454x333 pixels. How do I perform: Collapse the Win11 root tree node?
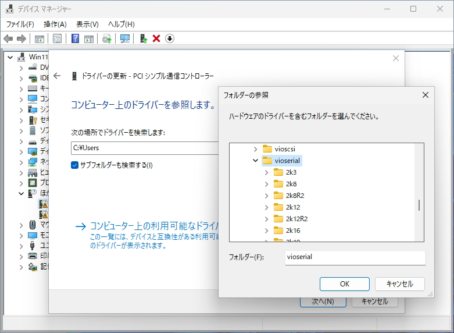[x=10, y=57]
